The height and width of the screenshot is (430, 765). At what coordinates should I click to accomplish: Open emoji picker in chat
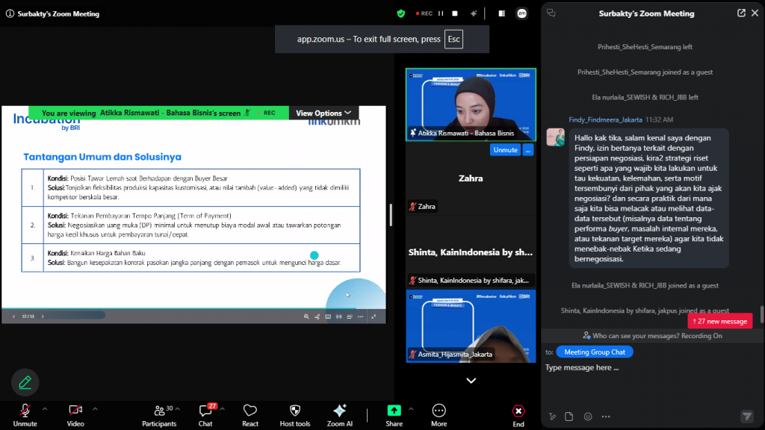pos(588,417)
